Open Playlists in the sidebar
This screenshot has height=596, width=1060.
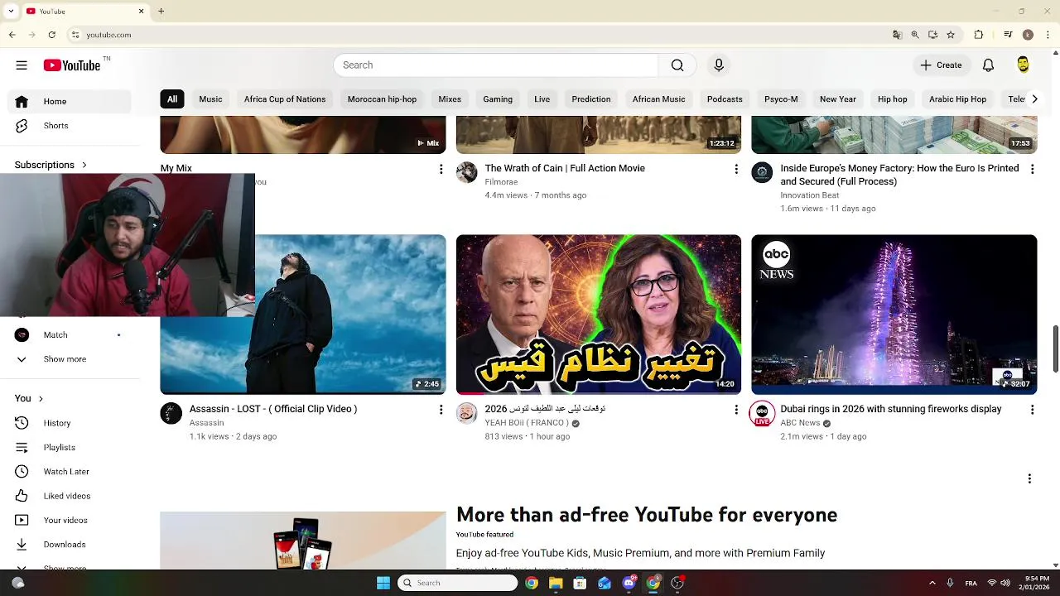pyautogui.click(x=70, y=447)
